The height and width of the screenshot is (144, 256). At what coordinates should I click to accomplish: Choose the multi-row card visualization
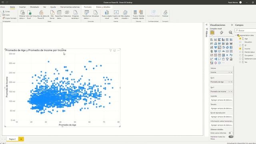tap(231, 51)
